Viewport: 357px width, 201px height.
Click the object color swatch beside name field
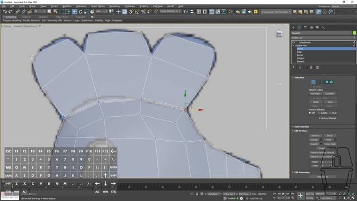coord(354,33)
